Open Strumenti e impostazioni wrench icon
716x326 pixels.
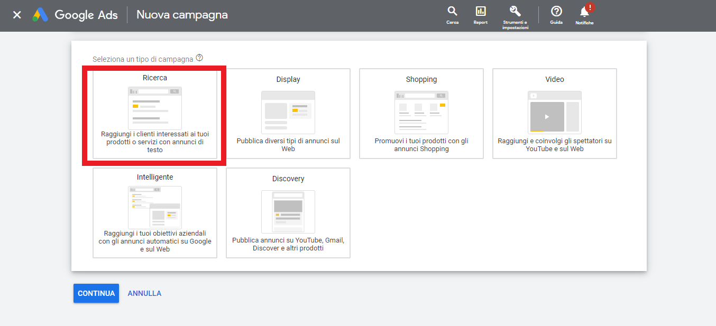[x=515, y=16]
